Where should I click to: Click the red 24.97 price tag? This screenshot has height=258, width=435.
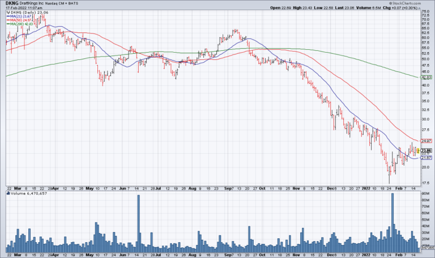[425, 140]
